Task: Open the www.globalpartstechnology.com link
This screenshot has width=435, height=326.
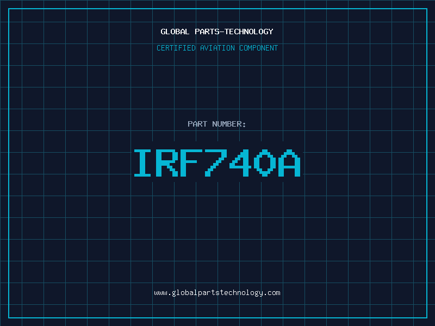Action: pyautogui.click(x=217, y=293)
